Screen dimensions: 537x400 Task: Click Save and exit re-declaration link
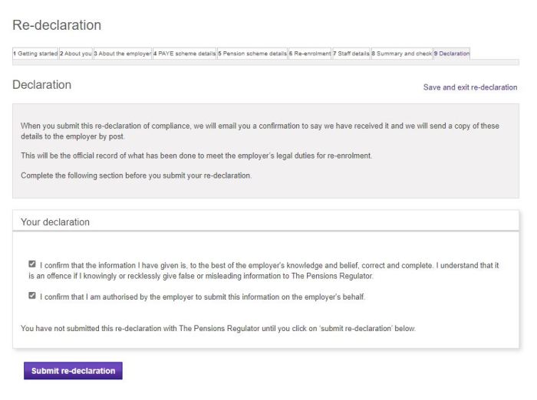pos(469,87)
